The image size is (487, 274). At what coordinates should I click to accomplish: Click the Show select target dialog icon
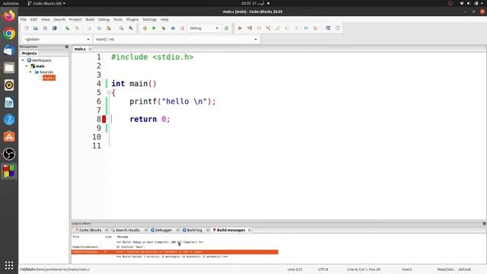(x=227, y=28)
